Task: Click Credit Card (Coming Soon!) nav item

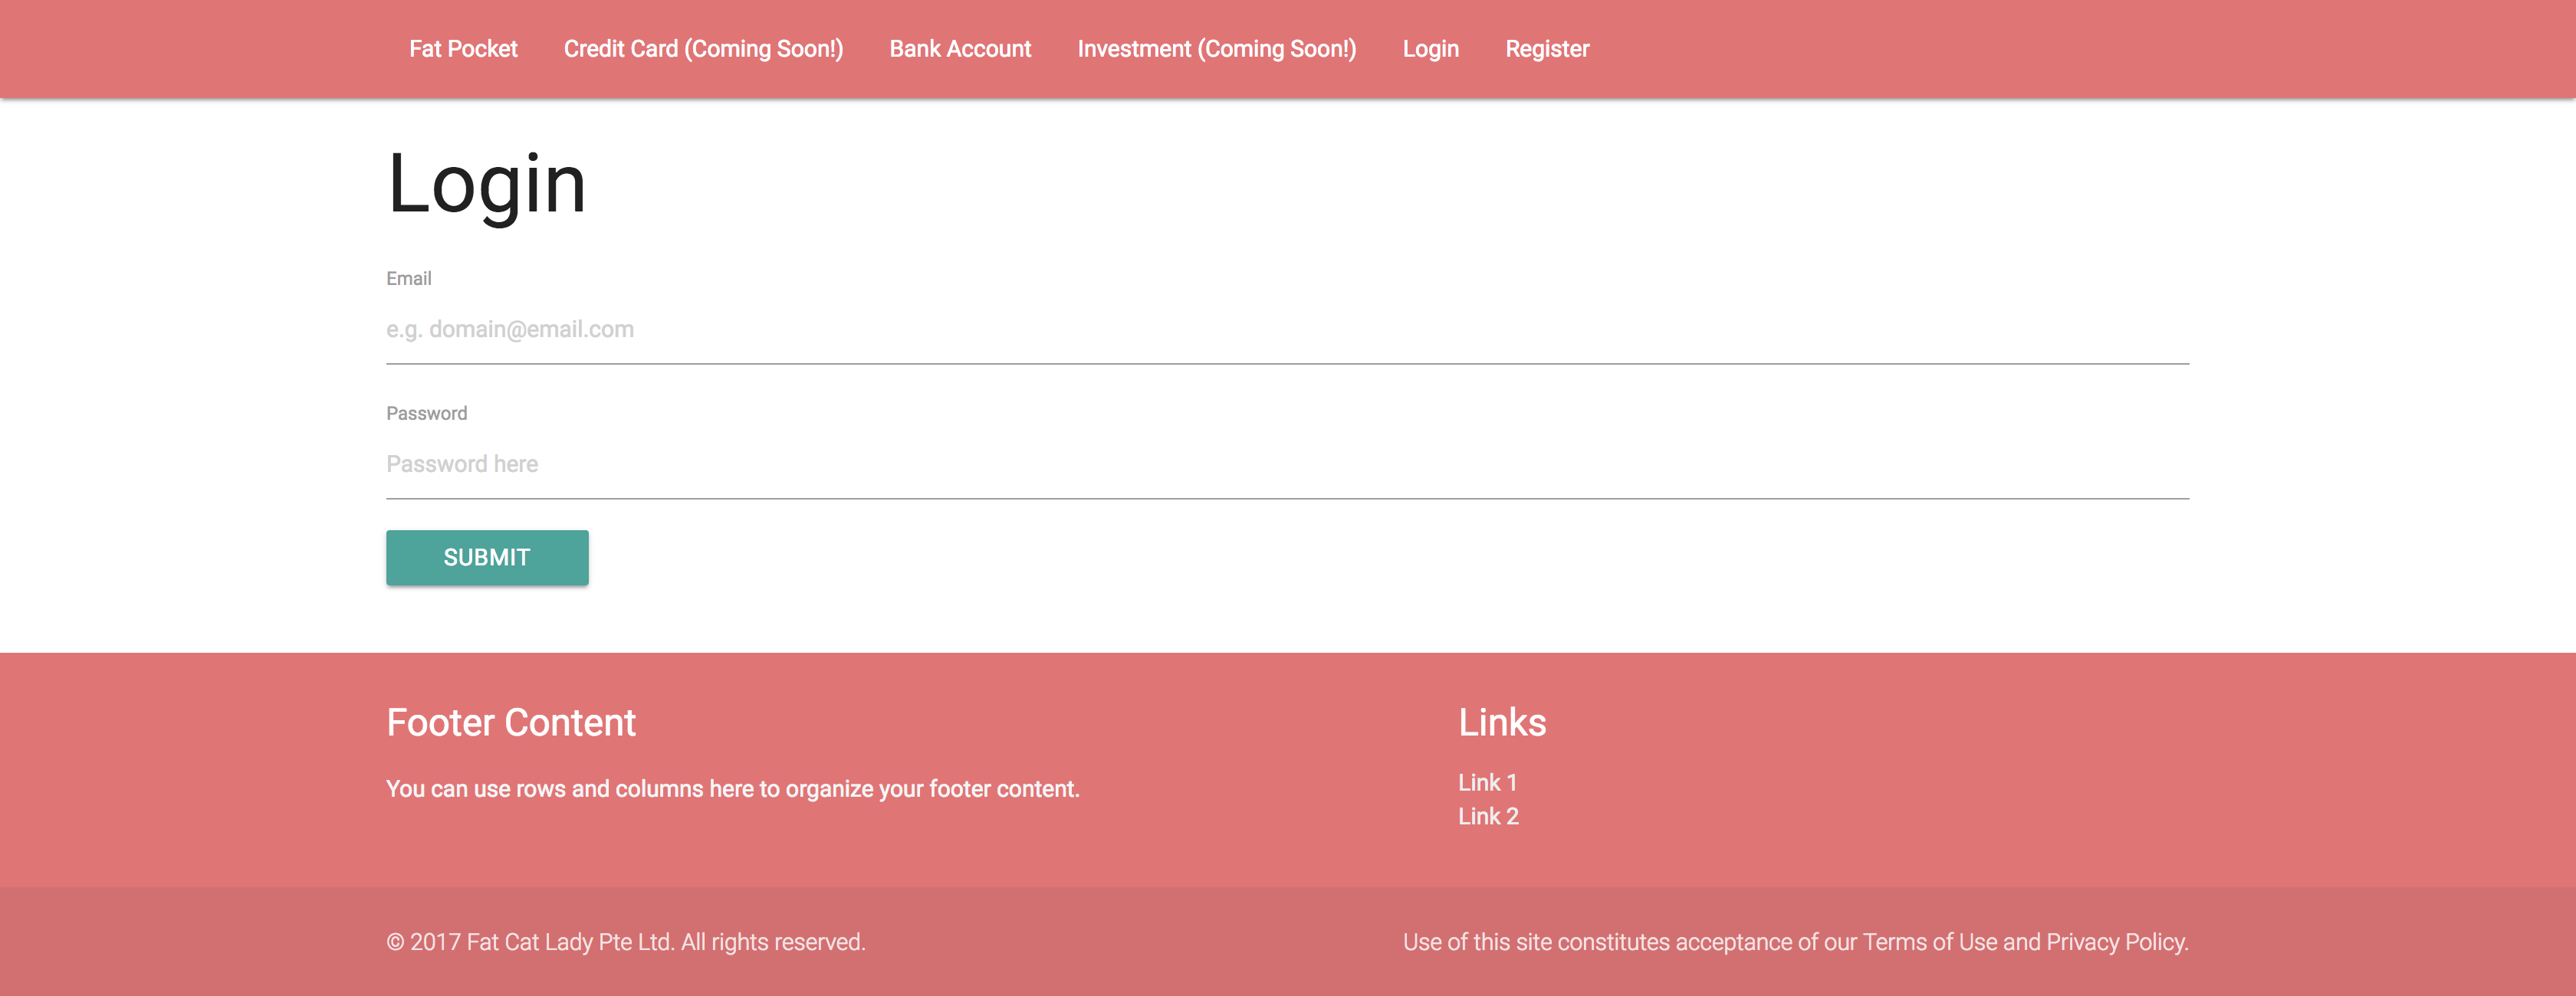Action: tap(703, 49)
